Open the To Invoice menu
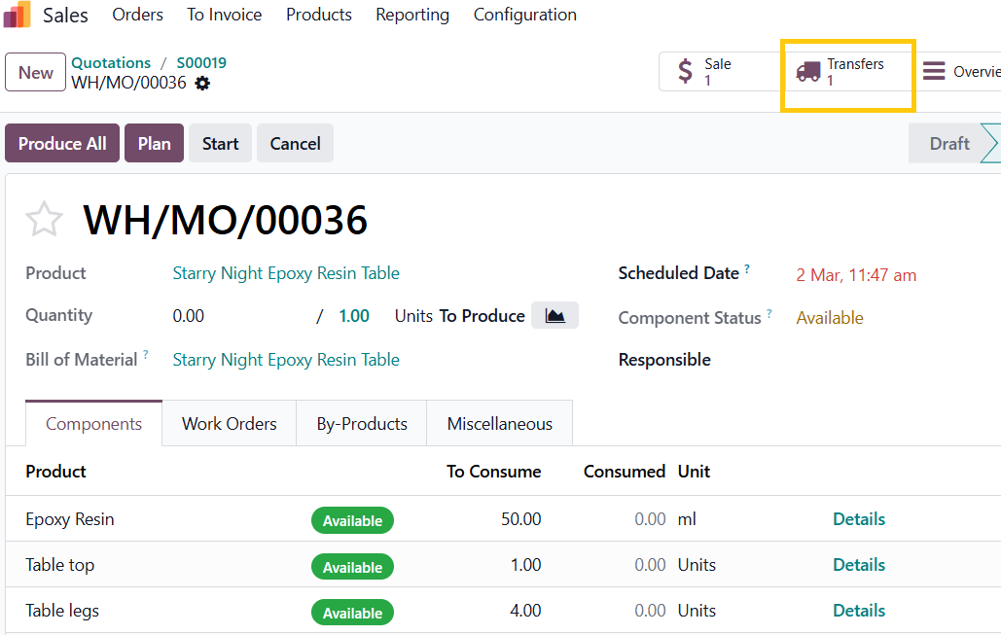This screenshot has width=1001, height=635. (224, 15)
